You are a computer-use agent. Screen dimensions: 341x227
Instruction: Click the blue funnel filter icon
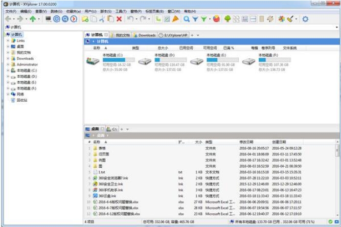195,19
